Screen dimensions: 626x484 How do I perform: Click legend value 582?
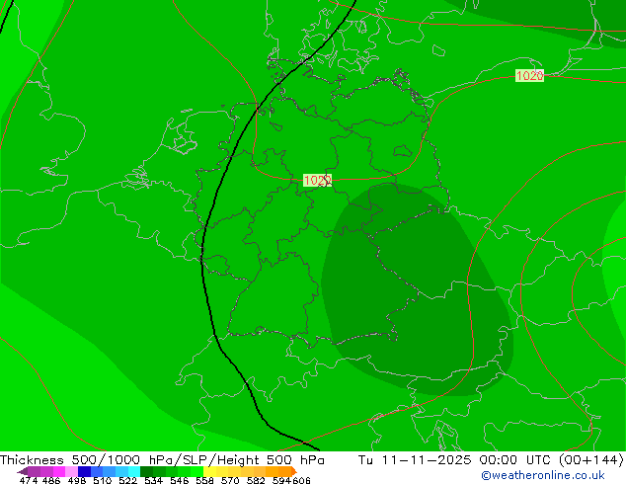[256, 480]
